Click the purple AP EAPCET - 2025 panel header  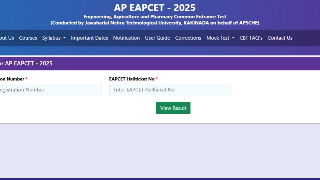click(160, 63)
